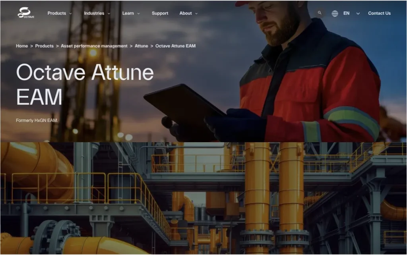Expand the Learn chevron arrow
Viewport: 407px width, 255px height.
pyautogui.click(x=138, y=14)
